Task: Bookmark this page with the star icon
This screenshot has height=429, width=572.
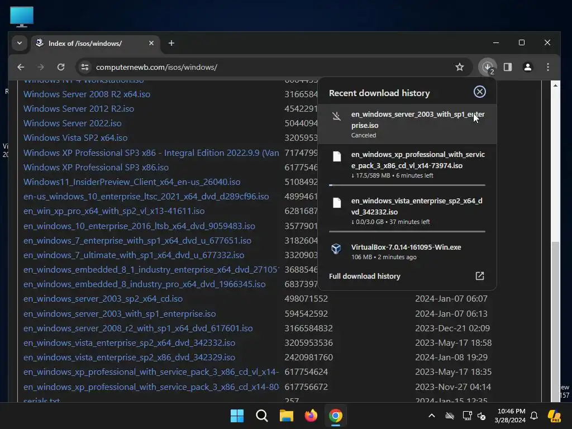Action: (460, 67)
